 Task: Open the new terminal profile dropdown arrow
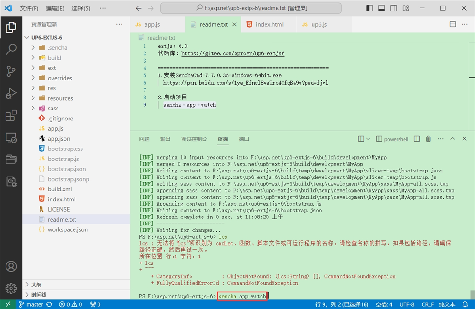368,139
